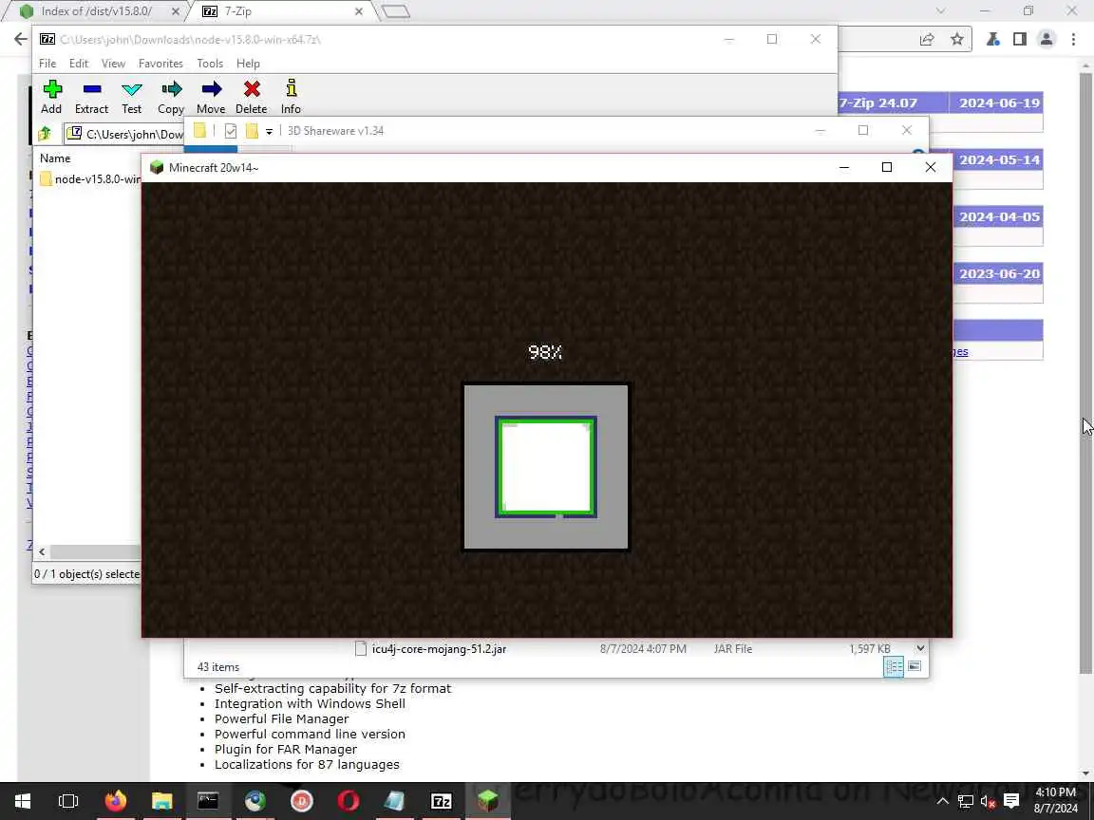Open the View menu in 7-Zip

[113, 64]
